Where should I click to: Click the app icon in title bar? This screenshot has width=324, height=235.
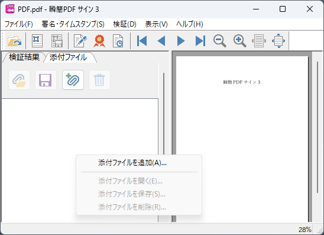tap(10, 9)
